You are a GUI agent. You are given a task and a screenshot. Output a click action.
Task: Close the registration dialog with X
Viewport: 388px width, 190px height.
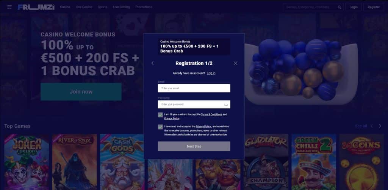pos(235,63)
